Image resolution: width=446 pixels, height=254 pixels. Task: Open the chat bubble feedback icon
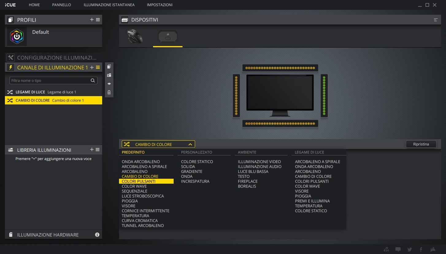398,249
